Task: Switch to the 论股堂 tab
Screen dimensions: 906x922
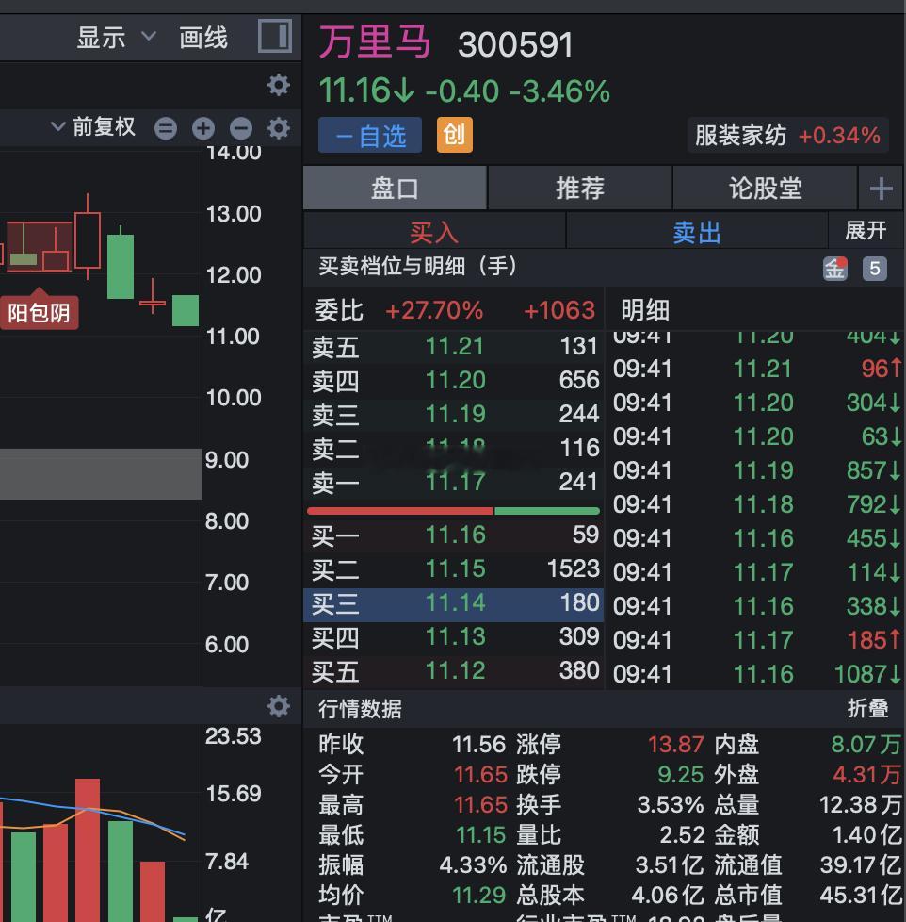Action: tap(765, 189)
